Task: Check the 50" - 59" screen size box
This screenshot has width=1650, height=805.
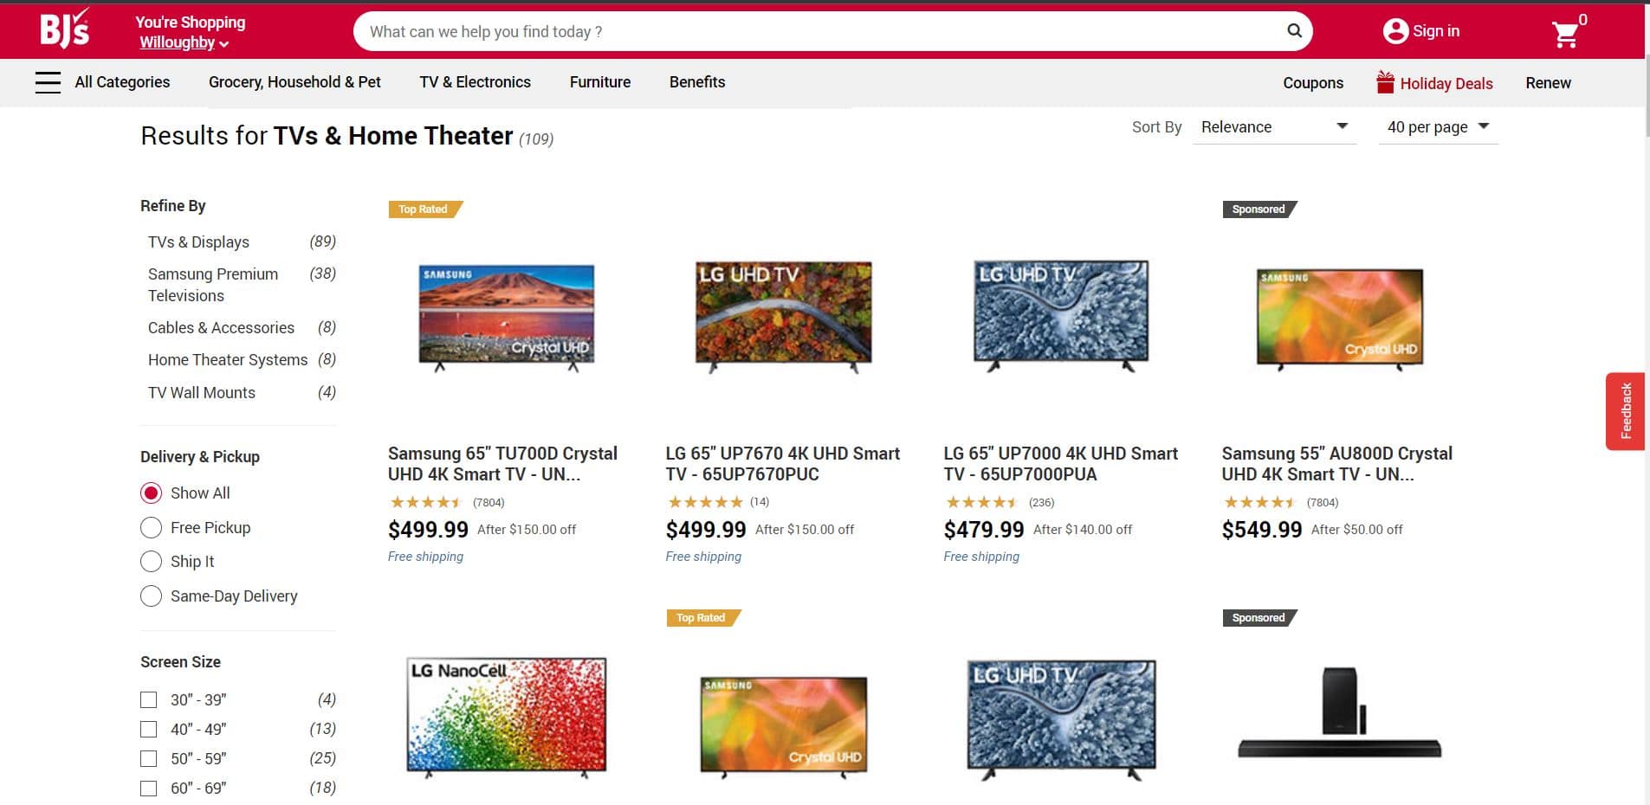Action: (x=149, y=759)
